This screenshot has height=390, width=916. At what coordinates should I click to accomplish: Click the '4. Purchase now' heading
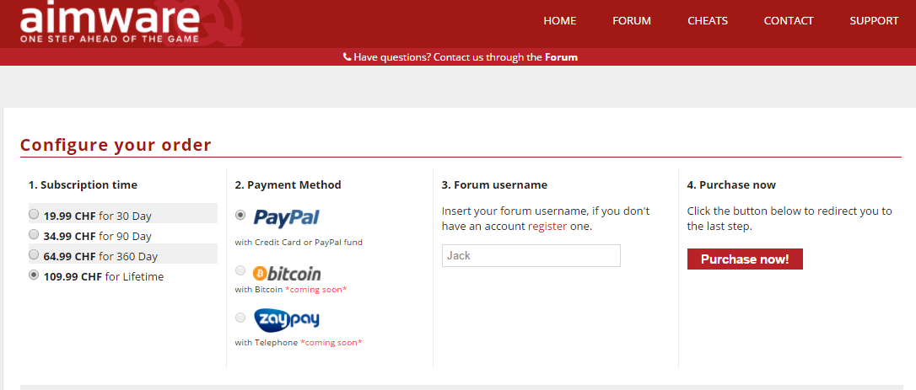coord(731,185)
